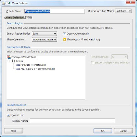Click the Cancel button
137x137 pixels.
tap(123, 131)
